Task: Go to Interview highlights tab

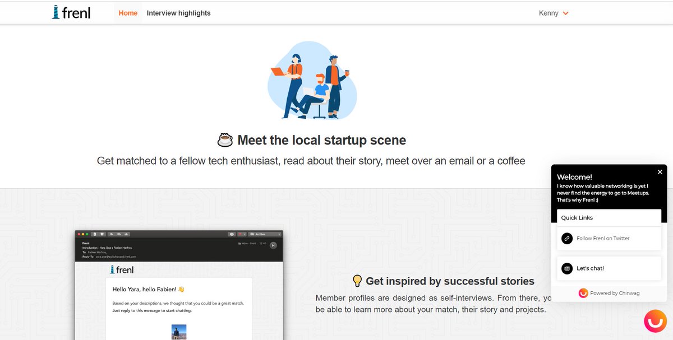Action: click(x=178, y=13)
